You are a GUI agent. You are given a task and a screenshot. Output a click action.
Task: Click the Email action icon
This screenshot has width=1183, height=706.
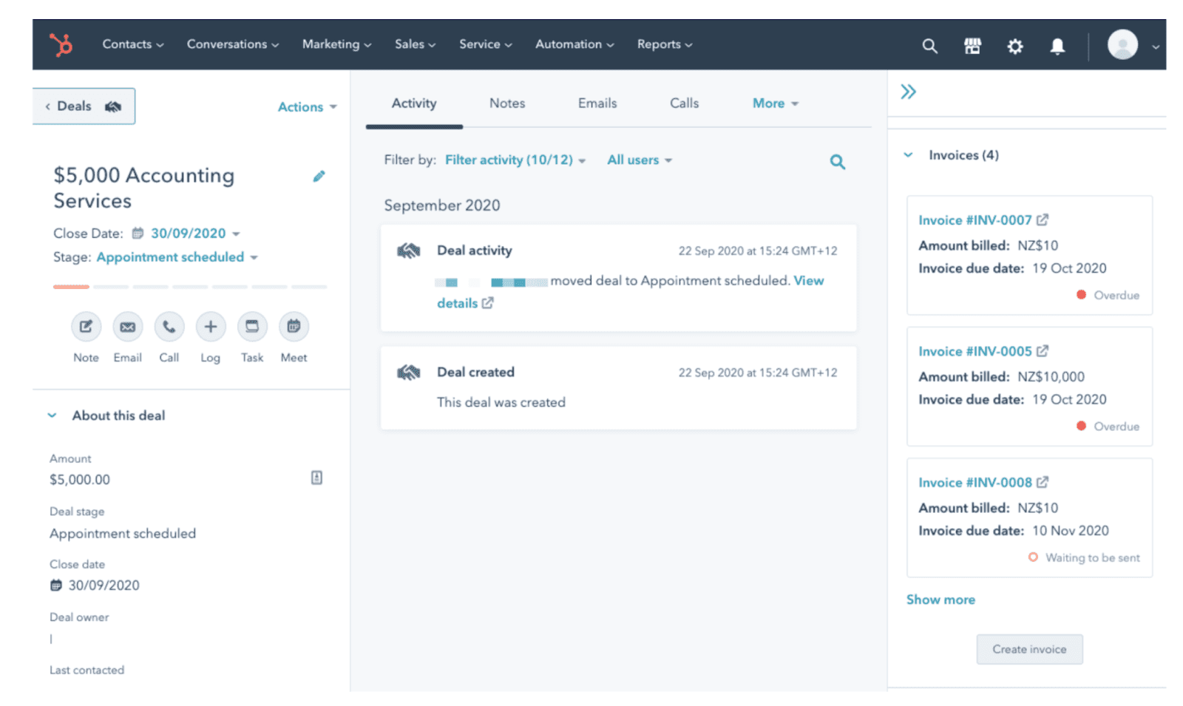pyautogui.click(x=127, y=326)
